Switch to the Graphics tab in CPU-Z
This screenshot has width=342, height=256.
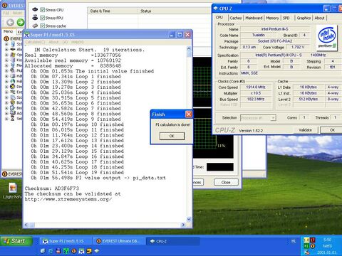pos(304,18)
